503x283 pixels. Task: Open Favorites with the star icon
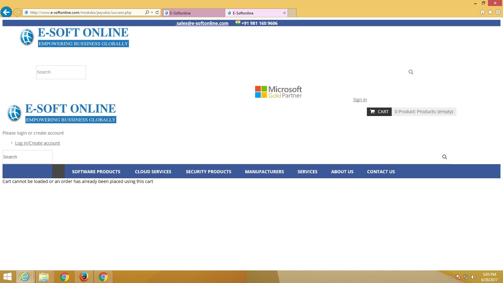click(490, 12)
